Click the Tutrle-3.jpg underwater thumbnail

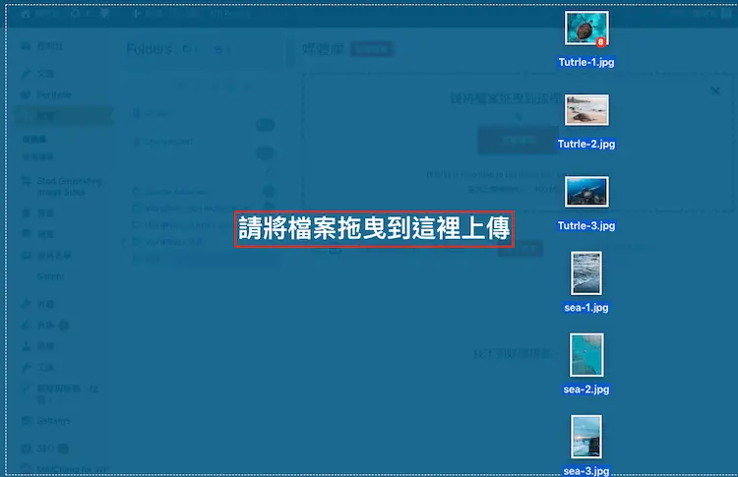(x=586, y=192)
